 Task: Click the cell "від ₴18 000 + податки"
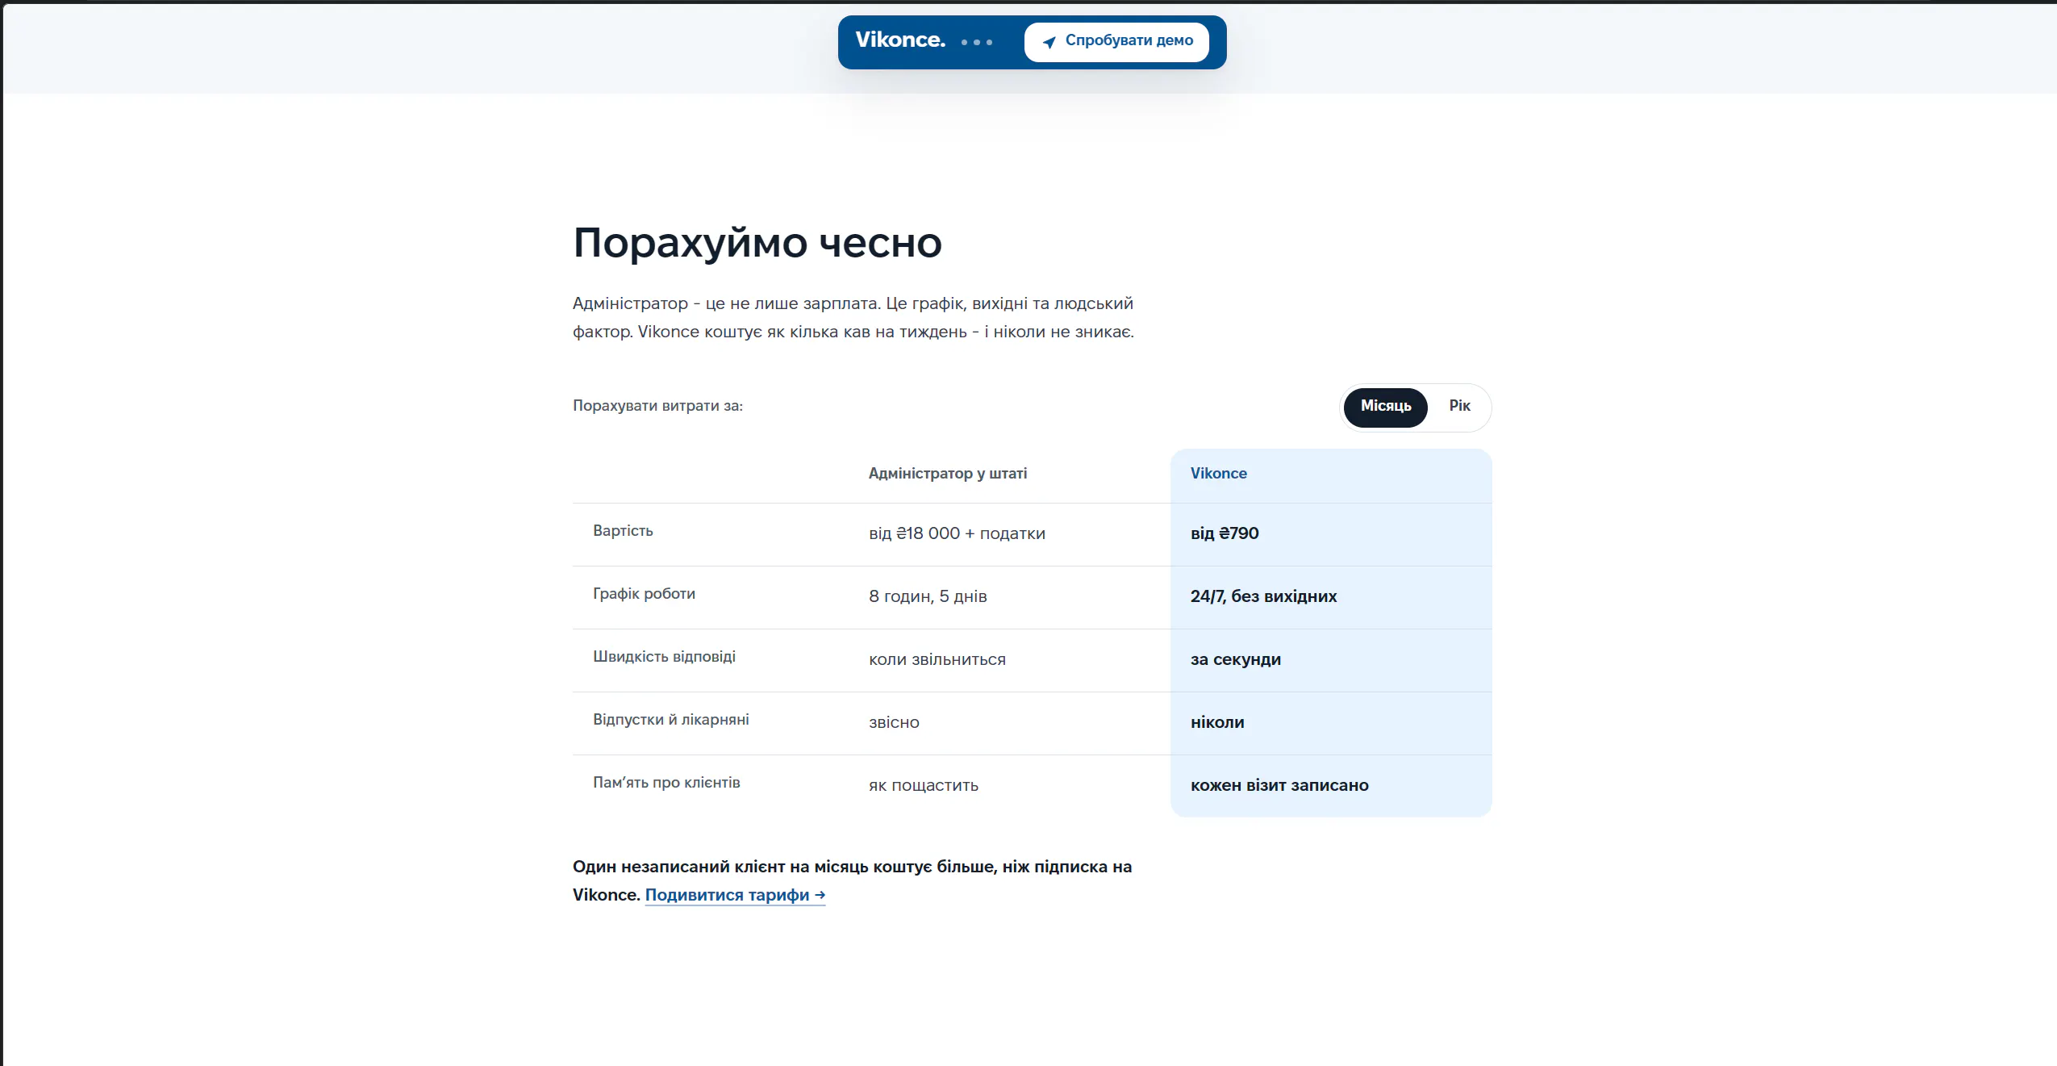(x=957, y=533)
